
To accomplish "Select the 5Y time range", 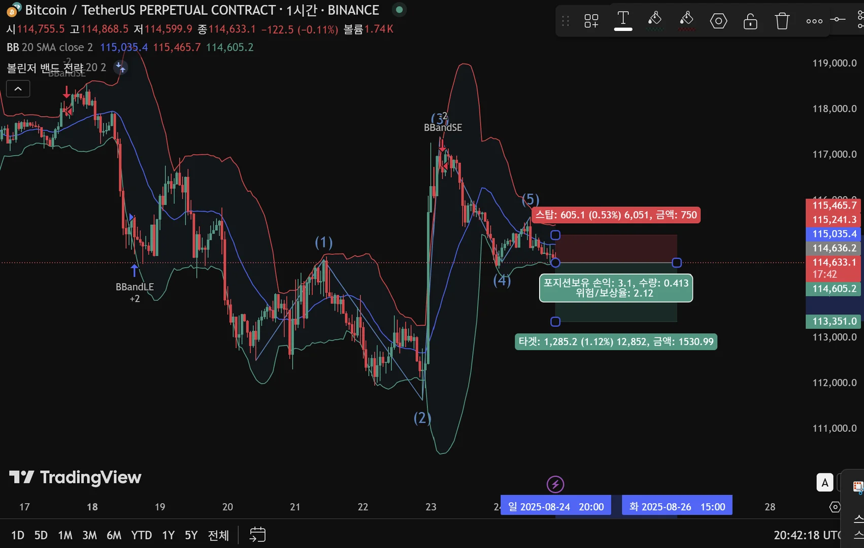I will pos(191,535).
